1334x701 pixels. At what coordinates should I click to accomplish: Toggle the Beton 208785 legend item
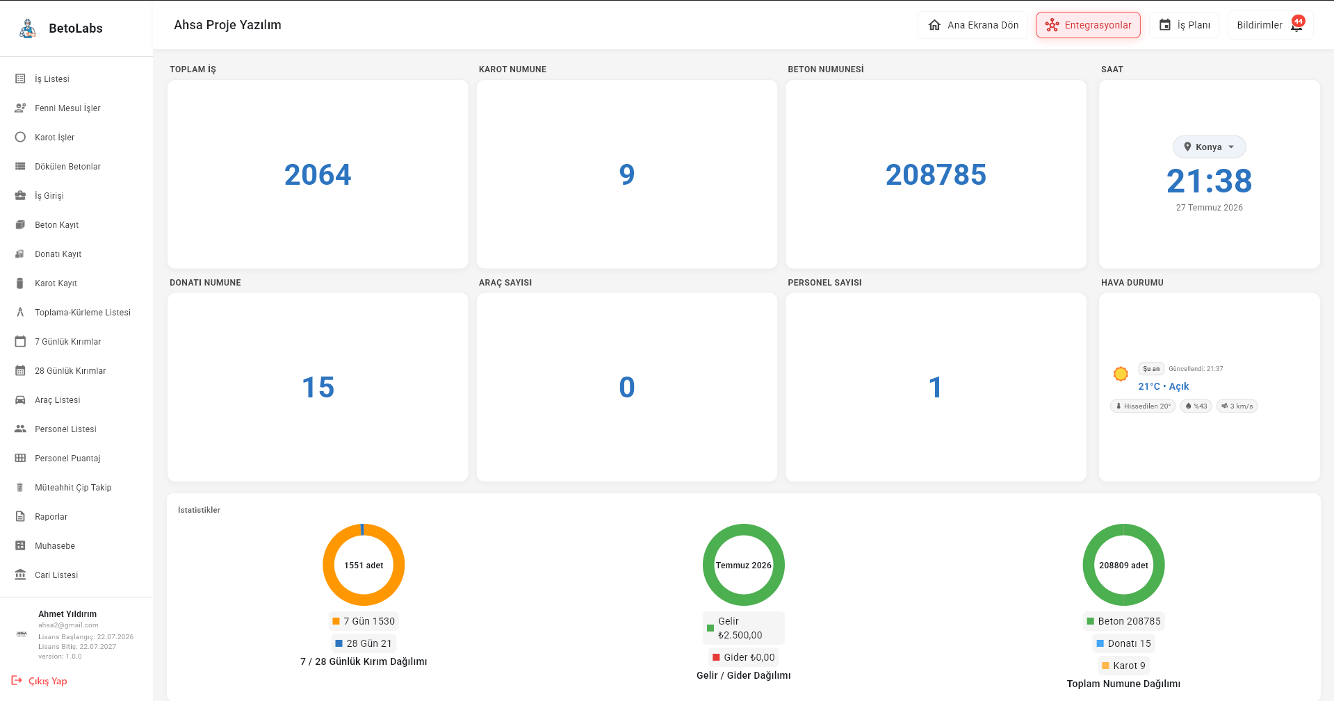(x=1123, y=621)
